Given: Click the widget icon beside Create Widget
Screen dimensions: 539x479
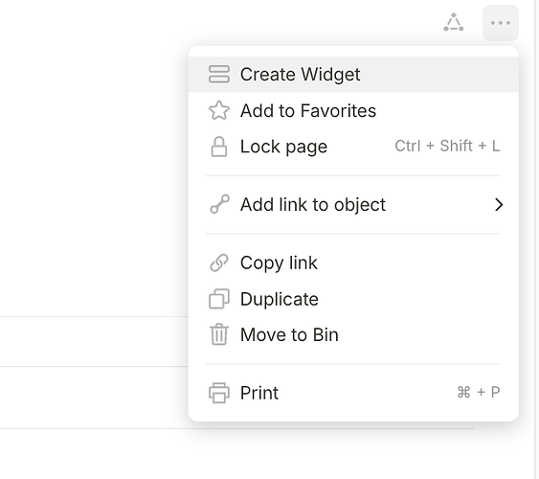Looking at the screenshot, I should tap(219, 75).
